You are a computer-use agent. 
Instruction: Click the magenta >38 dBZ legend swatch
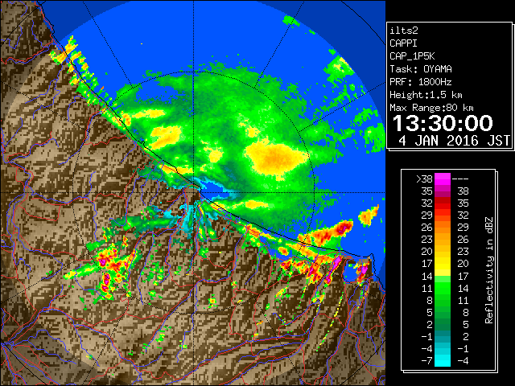(443, 179)
